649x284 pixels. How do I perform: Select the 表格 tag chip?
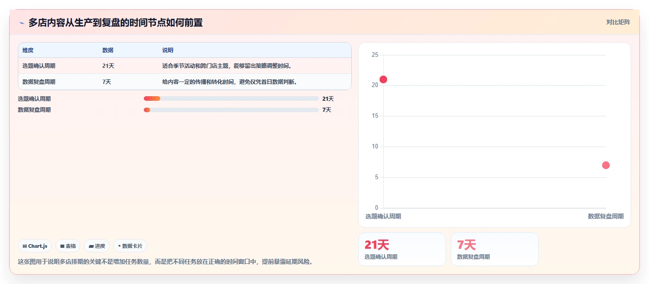coord(68,246)
